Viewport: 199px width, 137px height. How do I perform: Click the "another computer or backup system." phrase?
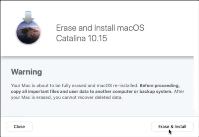point(134,92)
